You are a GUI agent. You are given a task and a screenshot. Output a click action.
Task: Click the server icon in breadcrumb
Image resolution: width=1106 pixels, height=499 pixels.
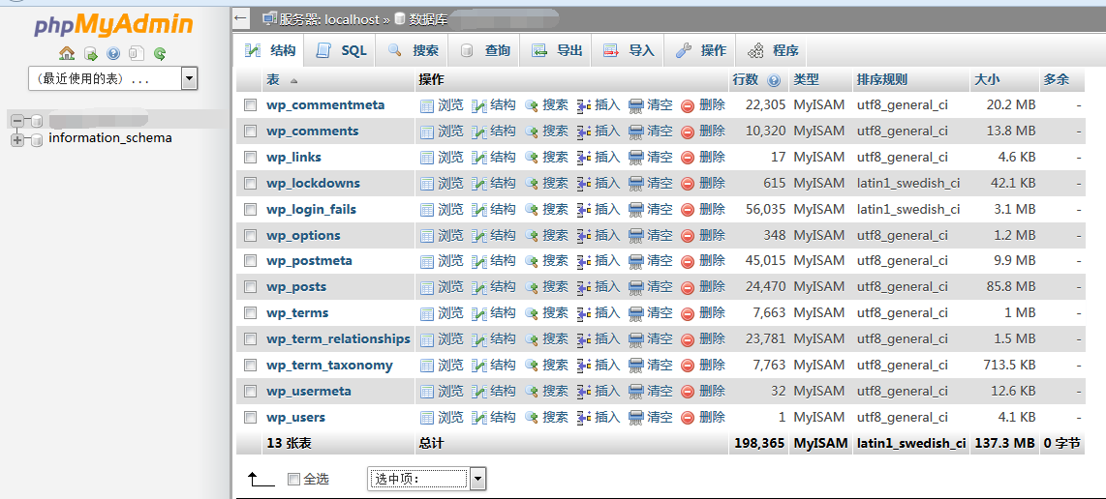pyautogui.click(x=268, y=19)
